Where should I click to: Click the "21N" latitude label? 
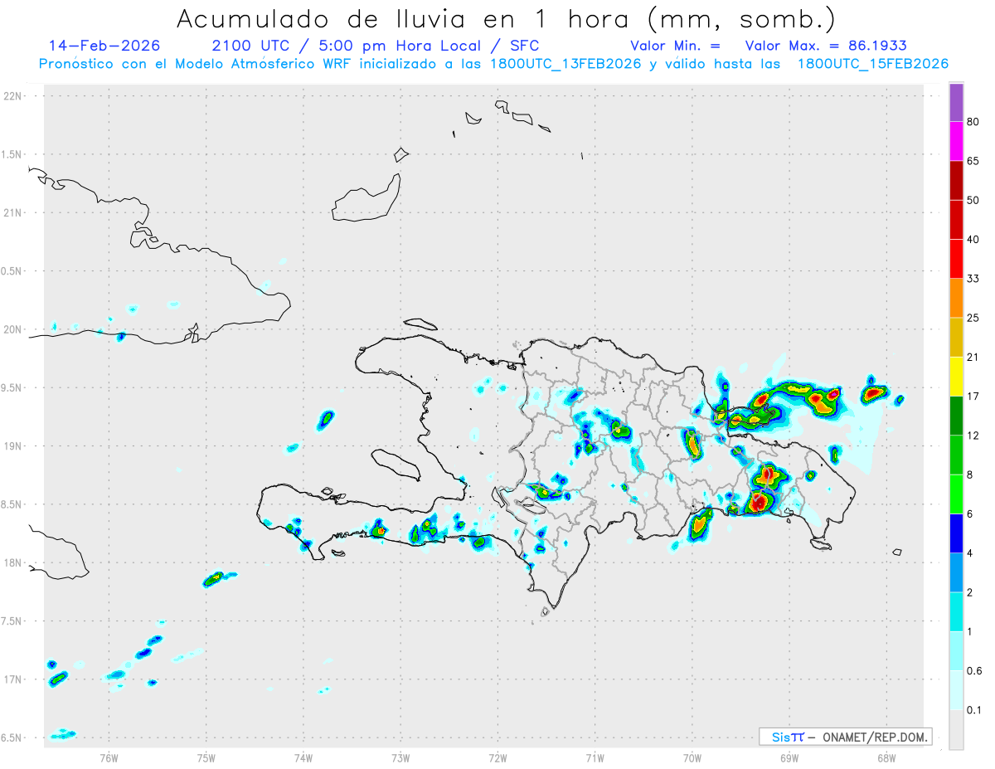13,213
